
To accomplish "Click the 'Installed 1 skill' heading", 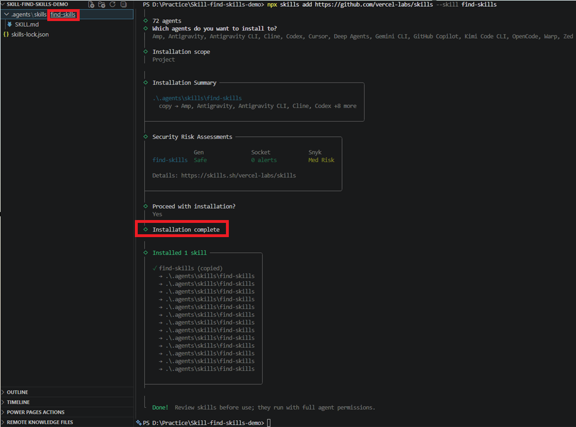I will (x=179, y=253).
